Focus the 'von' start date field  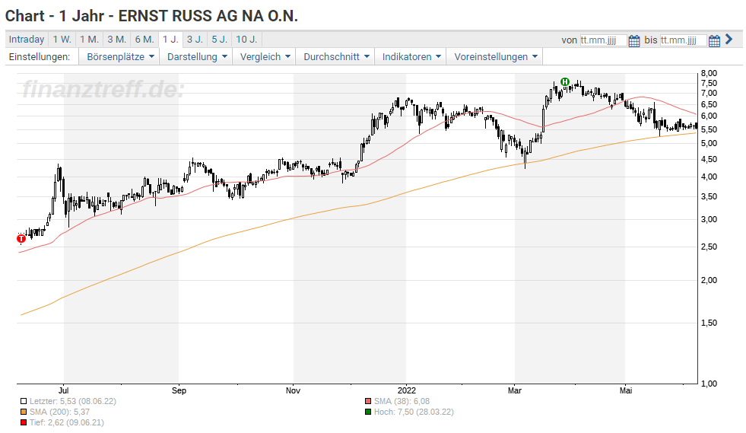tap(603, 40)
